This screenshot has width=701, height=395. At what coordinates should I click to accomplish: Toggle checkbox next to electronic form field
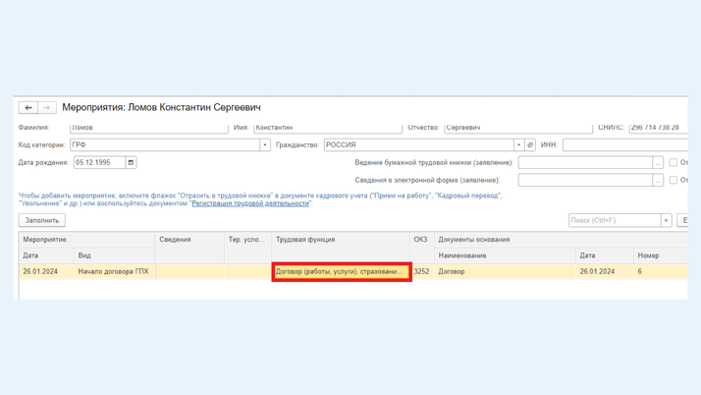pos(674,180)
